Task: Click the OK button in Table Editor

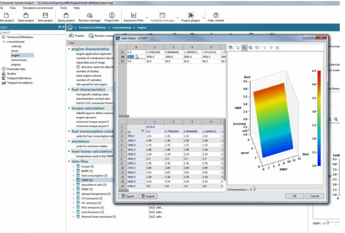Action: pos(294,196)
